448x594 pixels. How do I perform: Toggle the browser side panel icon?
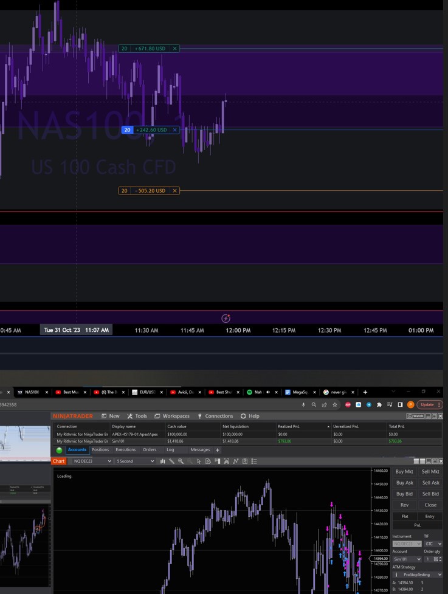point(400,404)
